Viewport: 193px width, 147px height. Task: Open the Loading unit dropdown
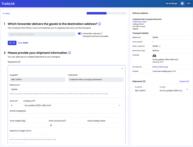click(x=72, y=105)
